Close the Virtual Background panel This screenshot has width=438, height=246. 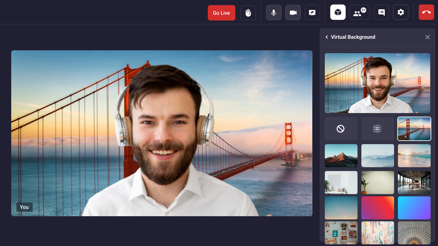pyautogui.click(x=427, y=37)
